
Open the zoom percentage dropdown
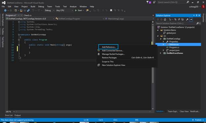coord(14,111)
